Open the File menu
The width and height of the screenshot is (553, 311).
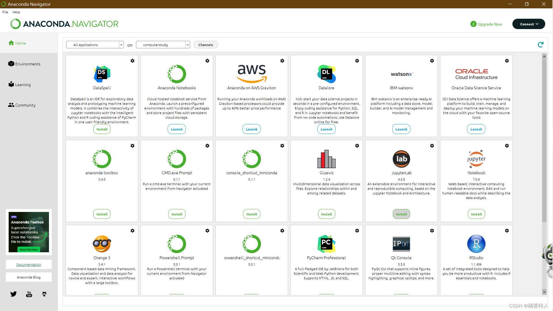point(5,12)
